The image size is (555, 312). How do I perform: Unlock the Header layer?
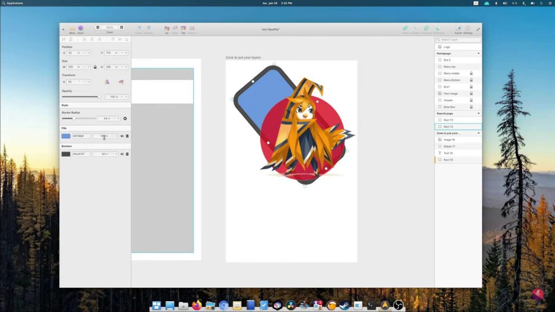tap(471, 100)
